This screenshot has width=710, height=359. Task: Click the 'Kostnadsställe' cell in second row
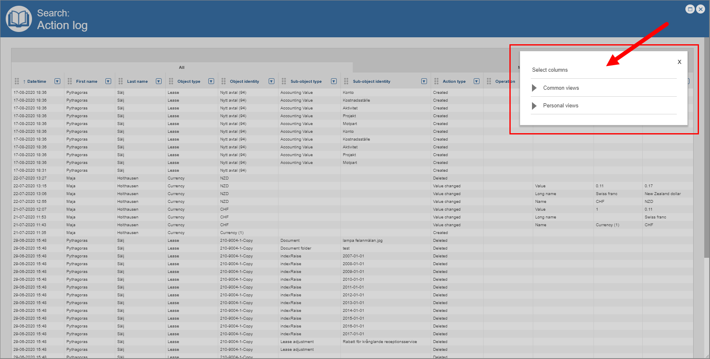(356, 100)
